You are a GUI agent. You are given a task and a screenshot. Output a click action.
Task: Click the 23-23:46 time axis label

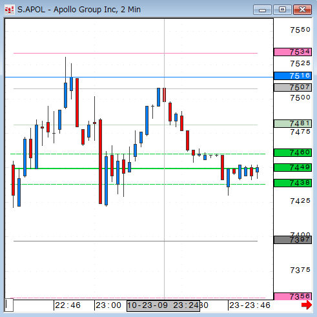pos(250,305)
